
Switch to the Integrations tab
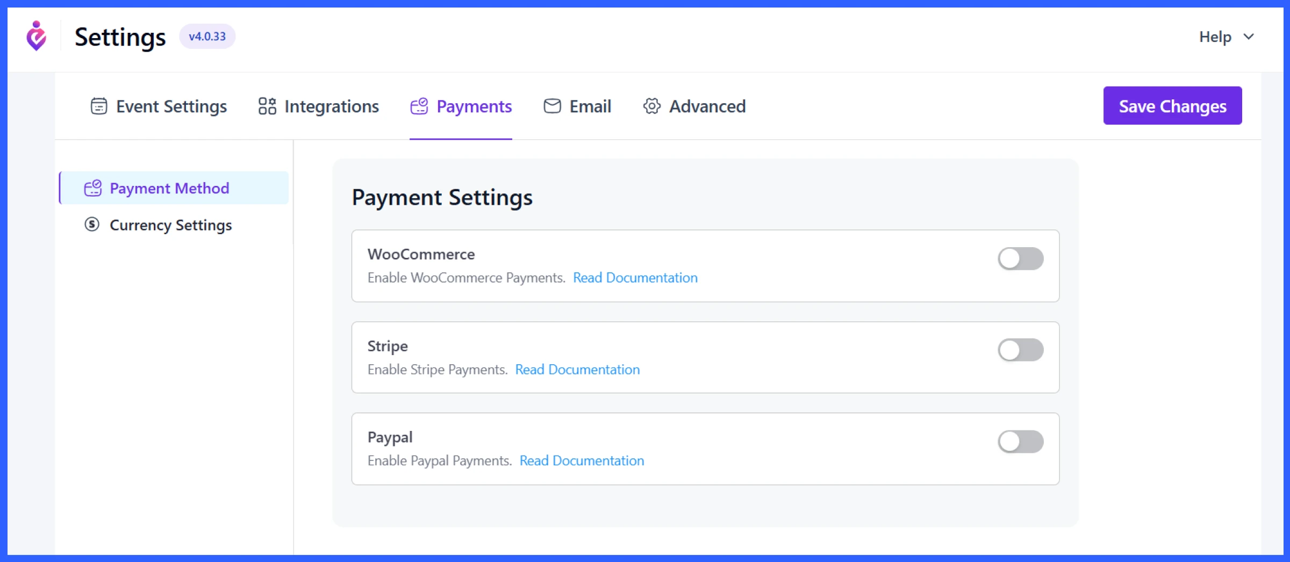[x=319, y=106]
